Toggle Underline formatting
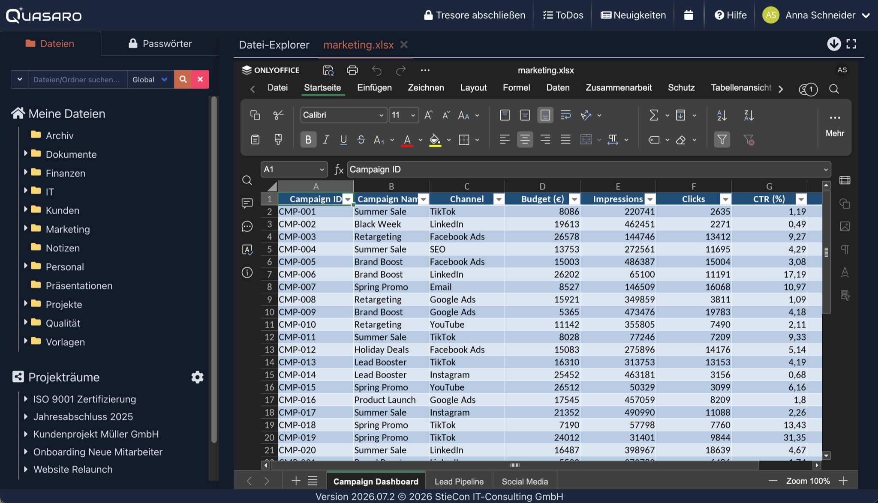Screen dimensions: 878x503 (343, 139)
